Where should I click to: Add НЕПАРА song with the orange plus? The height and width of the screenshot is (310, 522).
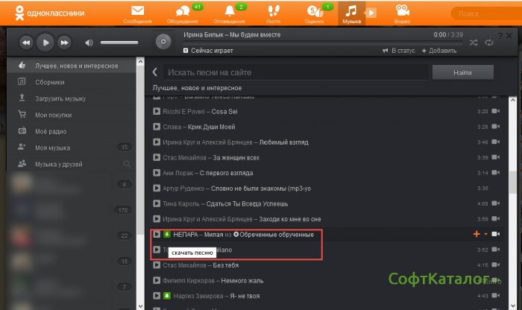click(477, 234)
